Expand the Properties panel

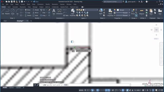pyautogui.click(x=118, y=18)
